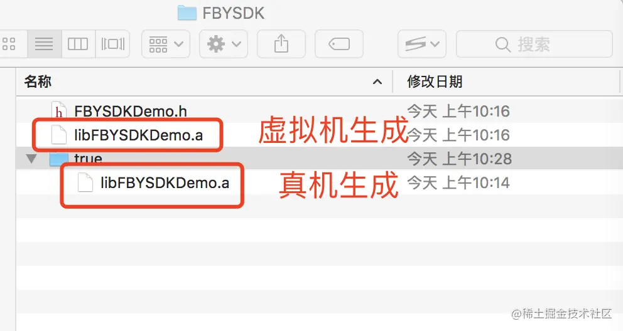Switch to column view mode
The height and width of the screenshot is (331, 623).
click(x=78, y=44)
